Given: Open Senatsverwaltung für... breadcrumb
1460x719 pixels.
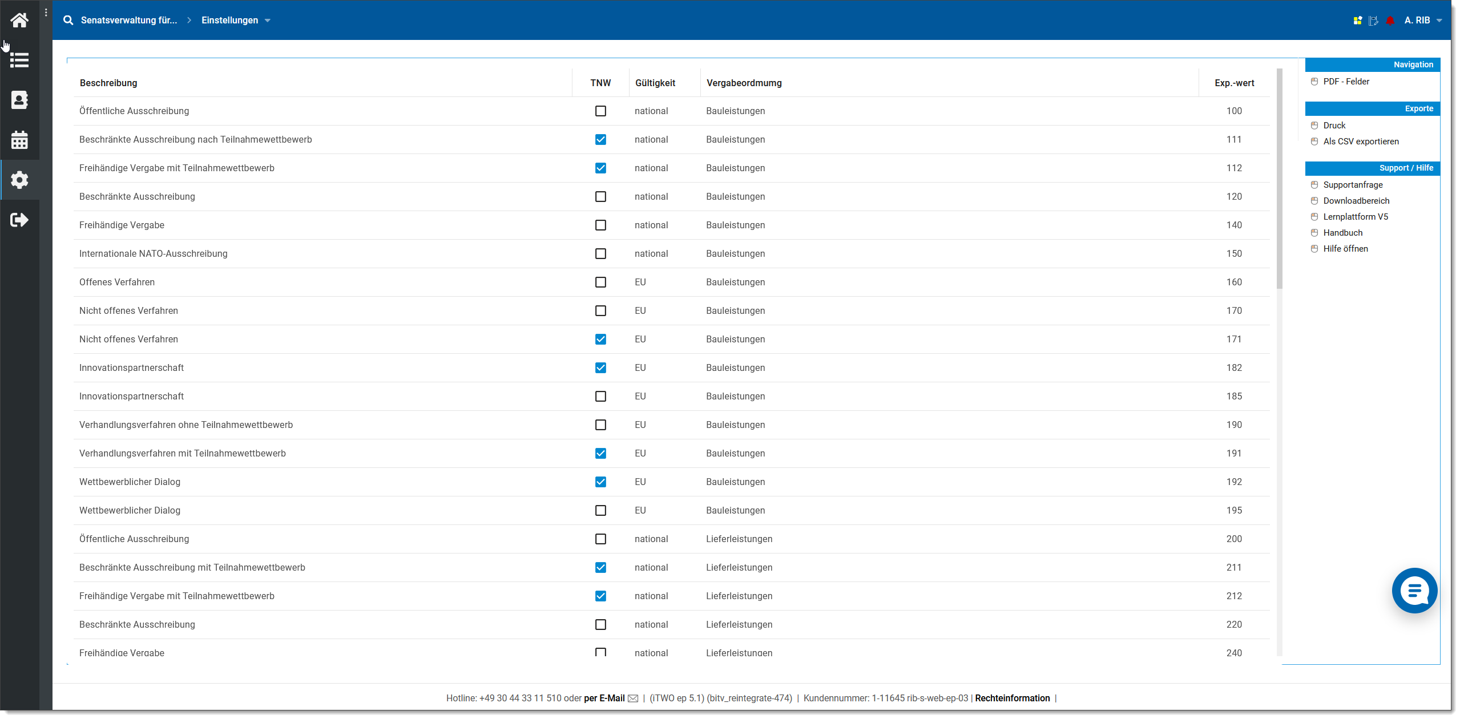Looking at the screenshot, I should tap(129, 21).
